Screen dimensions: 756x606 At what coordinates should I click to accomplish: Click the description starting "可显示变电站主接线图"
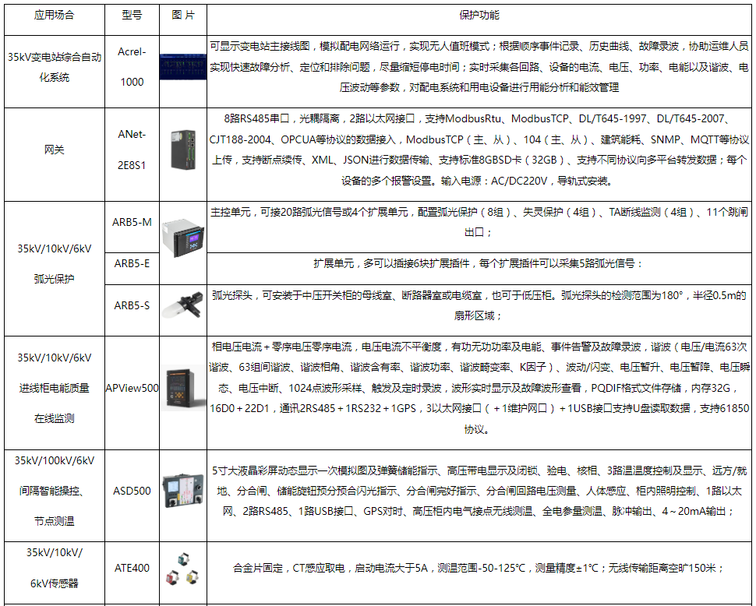point(479,66)
